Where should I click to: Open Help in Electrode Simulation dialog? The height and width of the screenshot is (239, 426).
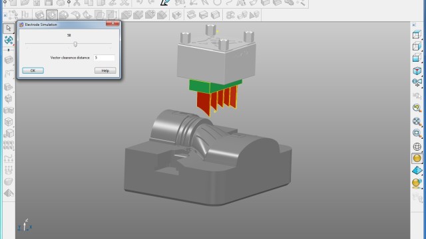pos(105,70)
